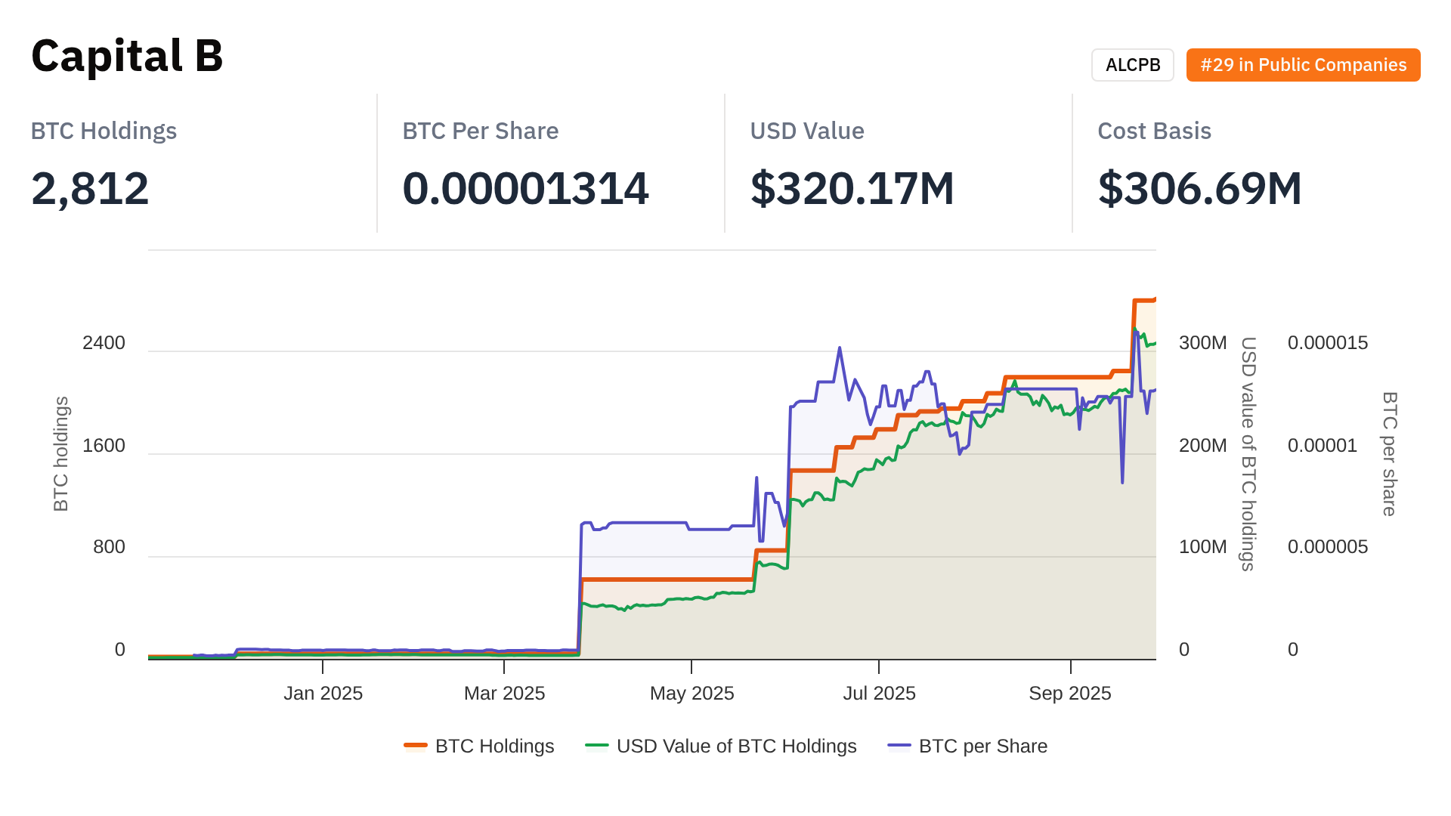Toggle BTC Holdings legend series
Viewport: 1451px width, 816px height.
[x=494, y=746]
